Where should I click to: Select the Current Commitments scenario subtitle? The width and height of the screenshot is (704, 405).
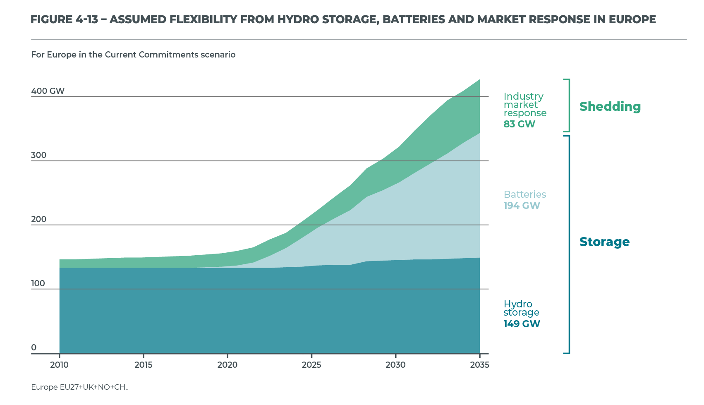pyautogui.click(x=133, y=55)
